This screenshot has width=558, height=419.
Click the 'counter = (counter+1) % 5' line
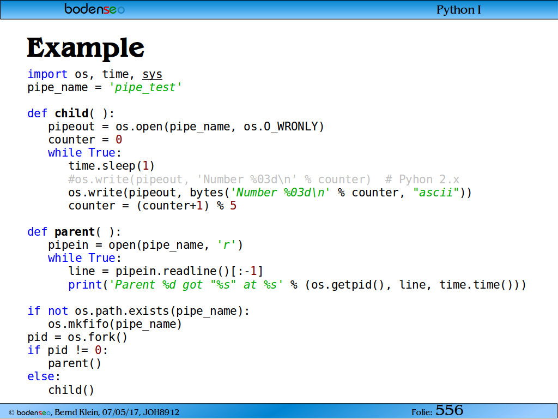click(x=153, y=206)
